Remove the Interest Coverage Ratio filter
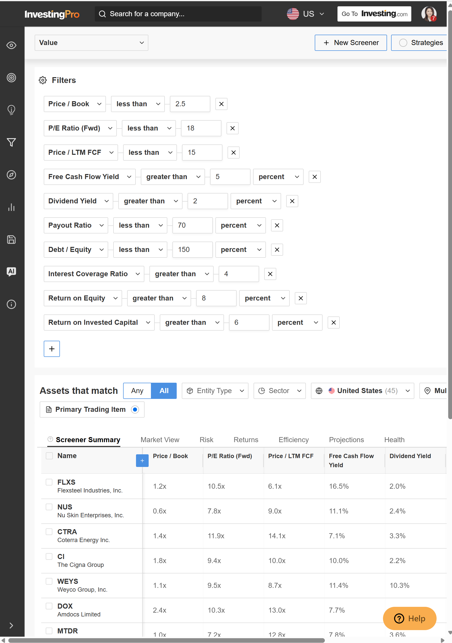Screen dimensions: 452x643 270,274
